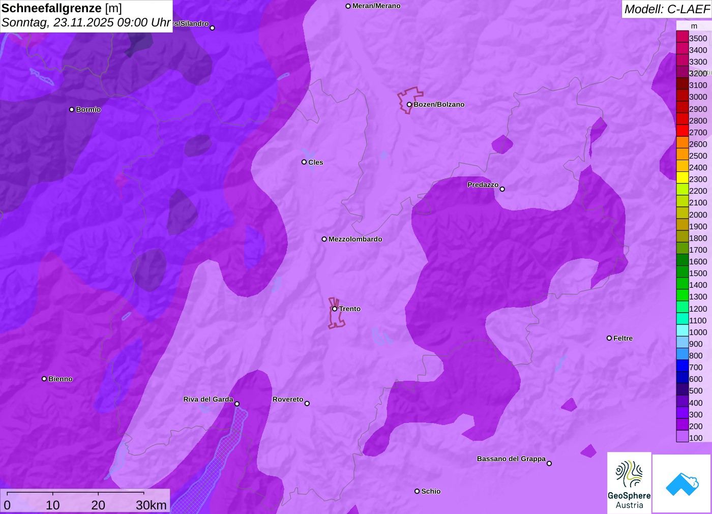This screenshot has height=514, width=712.
Task: Click the 3000 legend value
Action: (x=698, y=97)
